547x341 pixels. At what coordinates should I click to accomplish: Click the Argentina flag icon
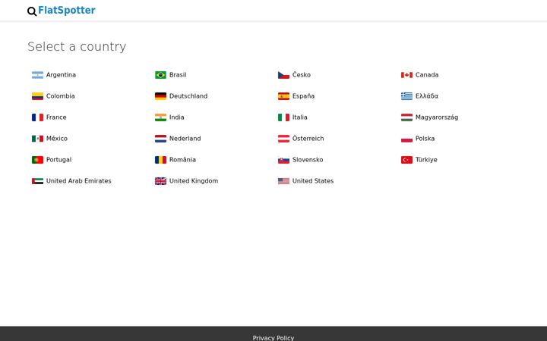click(38, 75)
